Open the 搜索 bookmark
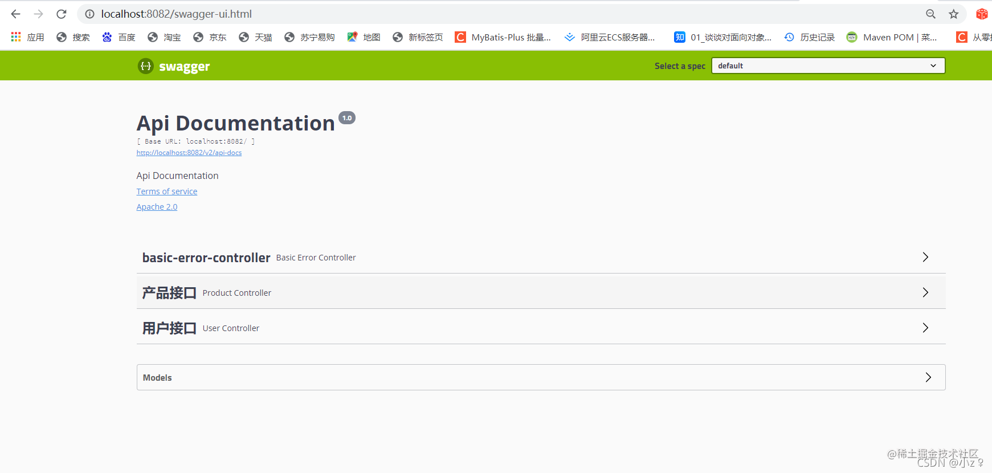 coord(73,37)
